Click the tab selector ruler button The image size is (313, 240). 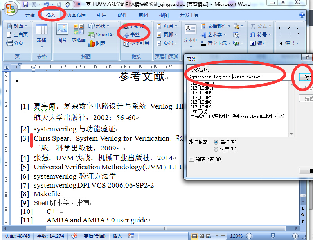tap(7, 67)
